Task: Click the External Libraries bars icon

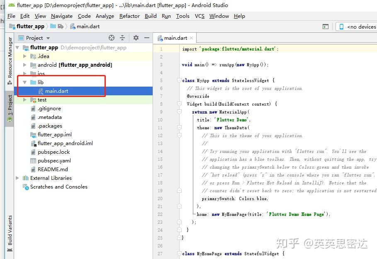Action: (25, 178)
